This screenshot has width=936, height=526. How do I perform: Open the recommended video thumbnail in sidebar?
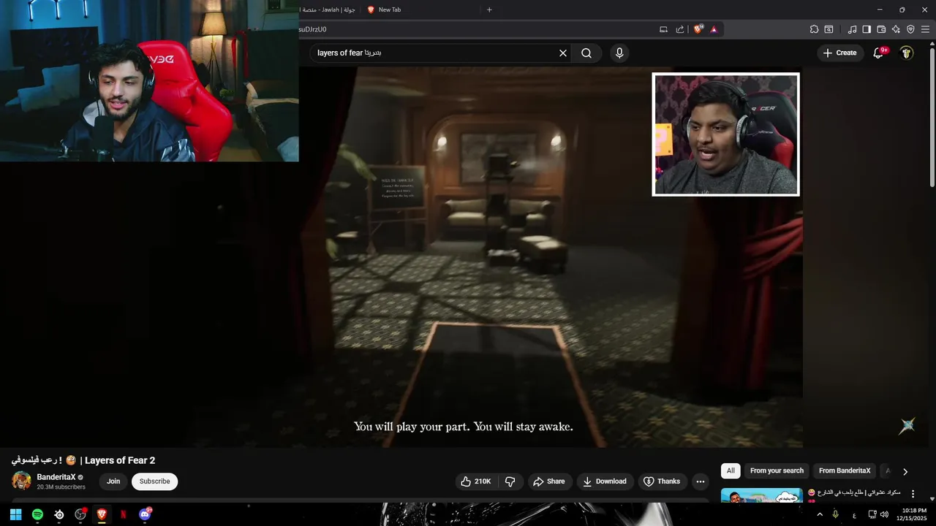coord(761,495)
